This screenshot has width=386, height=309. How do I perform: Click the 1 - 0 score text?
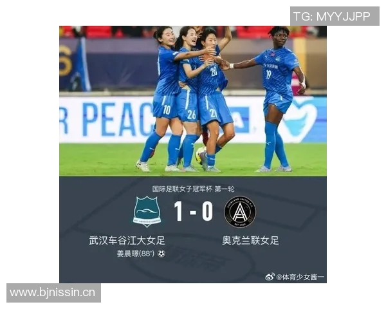pyautogui.click(x=193, y=211)
